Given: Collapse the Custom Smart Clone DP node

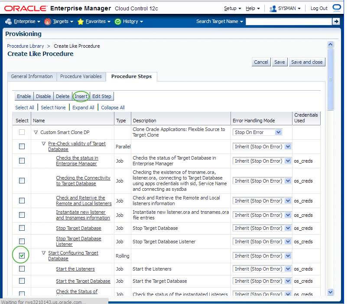Looking at the screenshot, I should click(36, 132).
